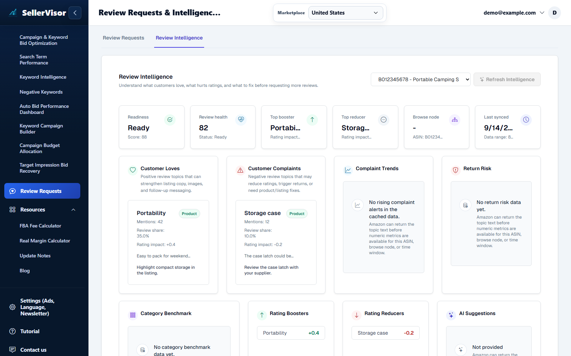Click the Tutorial question-mark icon
571x356 pixels.
tap(12, 331)
